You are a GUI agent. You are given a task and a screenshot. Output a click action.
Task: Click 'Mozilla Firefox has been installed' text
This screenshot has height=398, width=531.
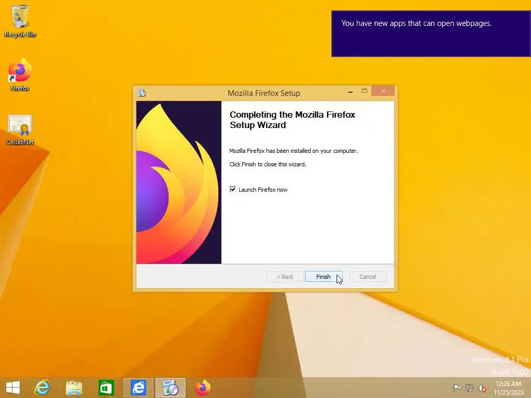(x=294, y=151)
